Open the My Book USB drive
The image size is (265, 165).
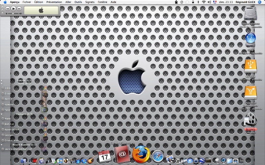(250, 66)
